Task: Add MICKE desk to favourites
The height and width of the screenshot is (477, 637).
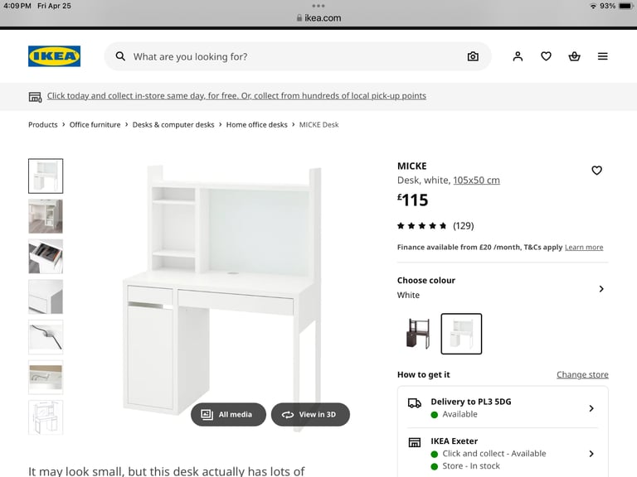Action: tap(596, 171)
